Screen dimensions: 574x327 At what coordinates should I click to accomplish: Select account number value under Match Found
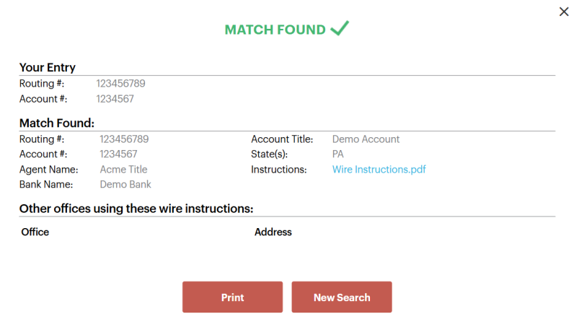click(x=118, y=154)
